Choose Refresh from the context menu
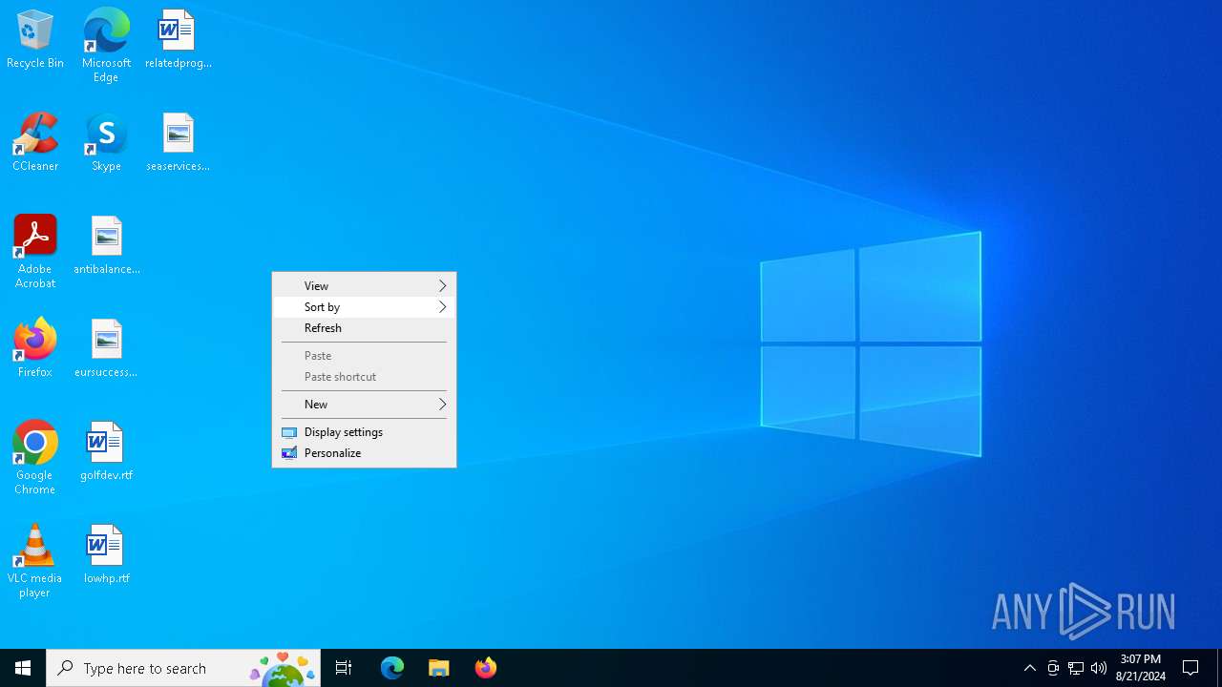The image size is (1222, 687). (365, 328)
